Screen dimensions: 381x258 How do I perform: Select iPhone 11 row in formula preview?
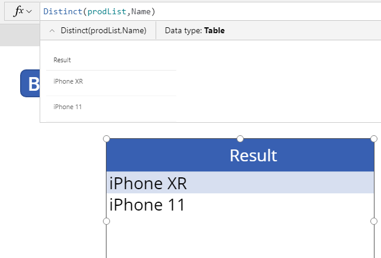(111, 108)
